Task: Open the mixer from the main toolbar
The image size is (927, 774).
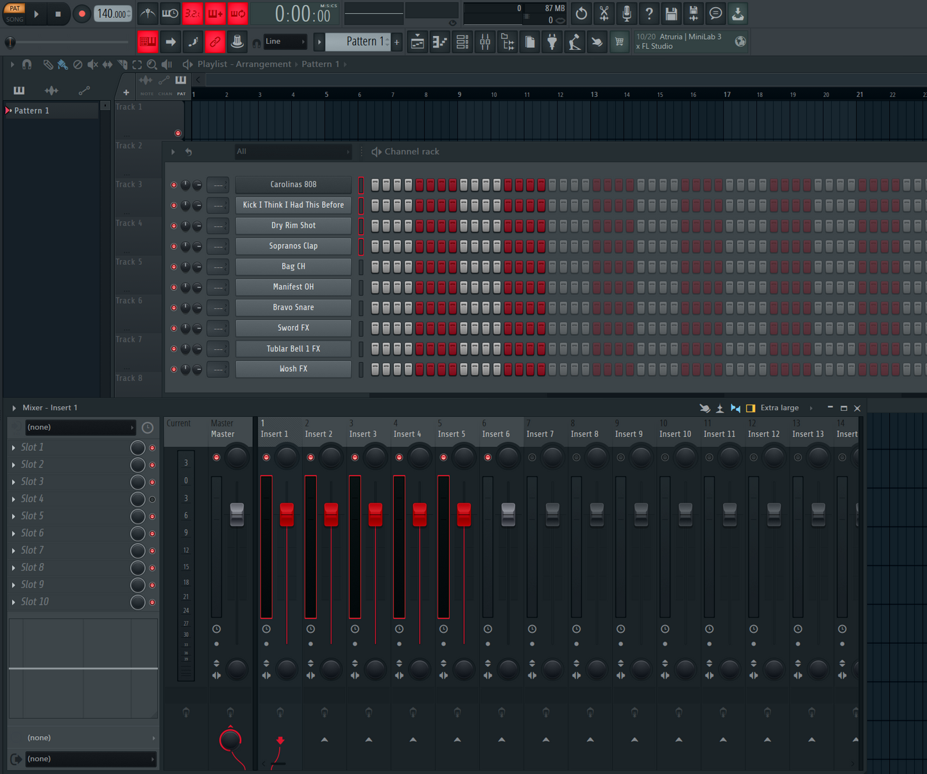Action: coord(485,42)
